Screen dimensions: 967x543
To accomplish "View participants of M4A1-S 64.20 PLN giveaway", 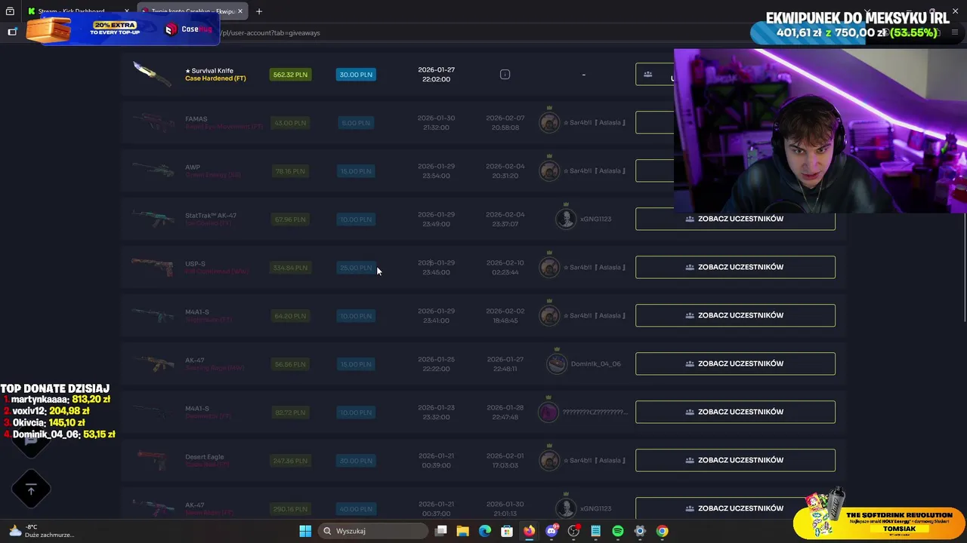I will click(x=735, y=315).
